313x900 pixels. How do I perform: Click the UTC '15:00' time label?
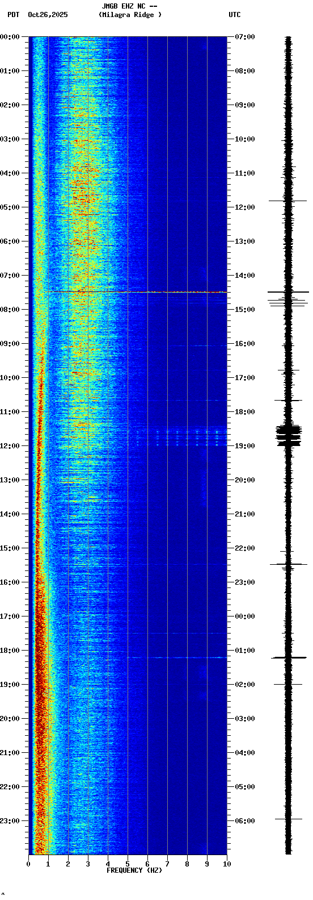pos(245,310)
